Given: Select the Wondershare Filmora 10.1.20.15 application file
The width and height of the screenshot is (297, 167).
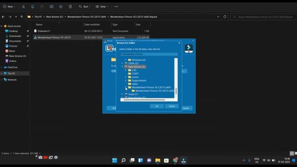Looking at the screenshot, I should click(91, 38).
